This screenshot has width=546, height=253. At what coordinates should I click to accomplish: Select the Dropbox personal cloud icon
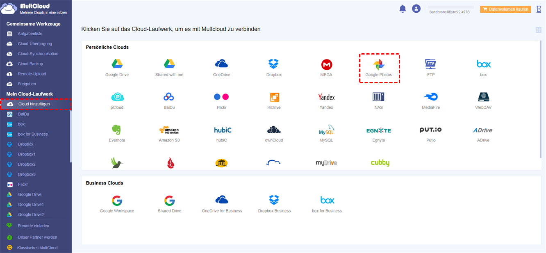(x=274, y=64)
